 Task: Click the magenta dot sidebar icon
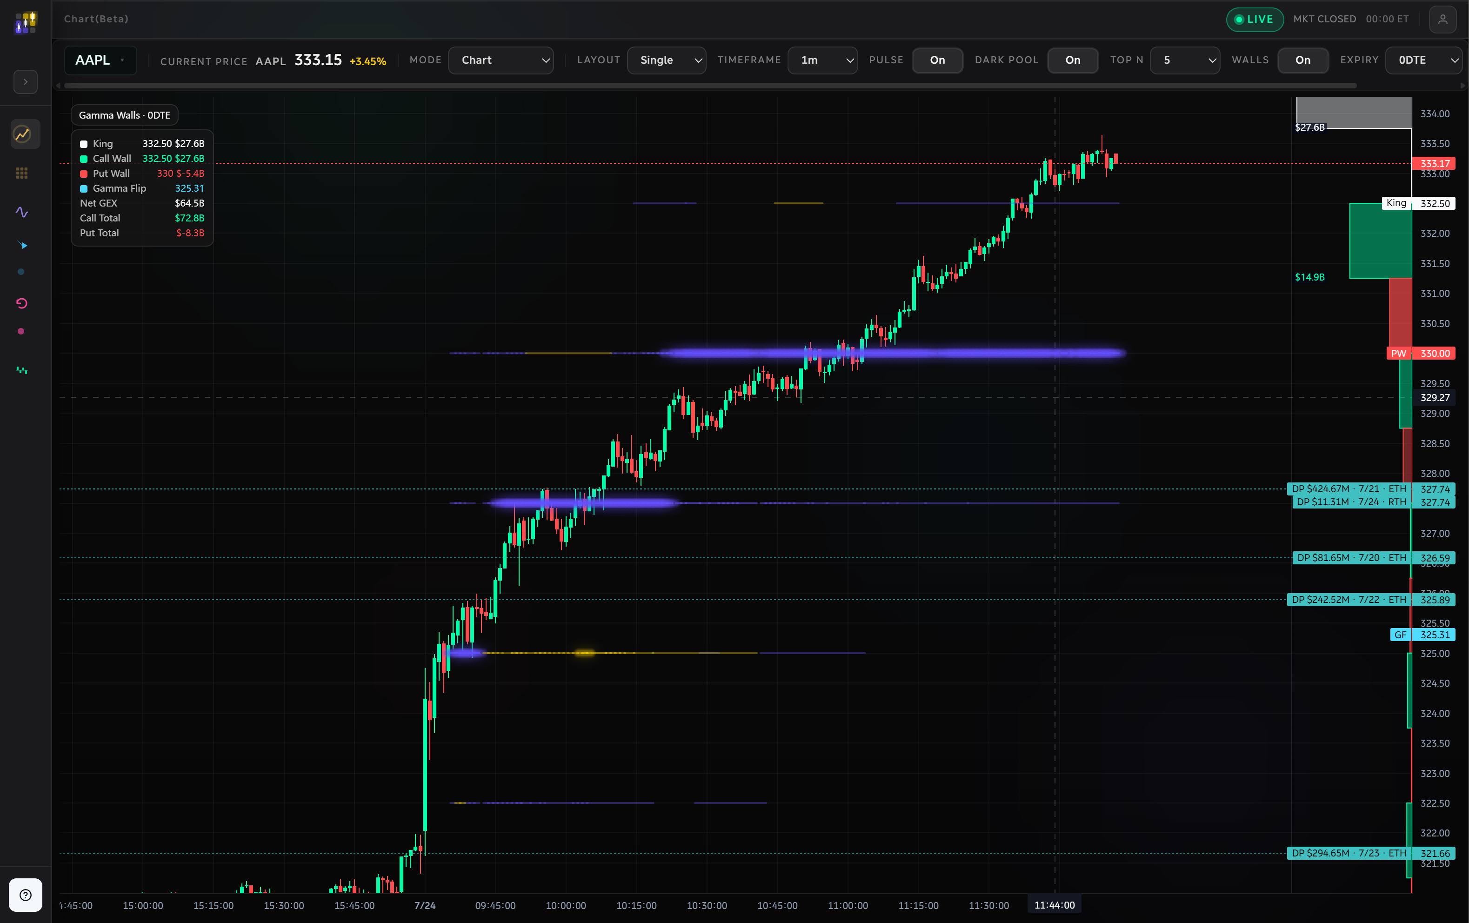pos(21,331)
